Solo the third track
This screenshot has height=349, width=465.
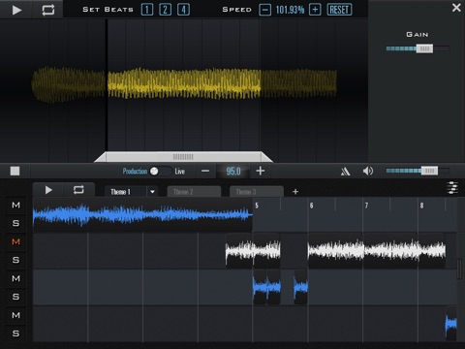15,297
